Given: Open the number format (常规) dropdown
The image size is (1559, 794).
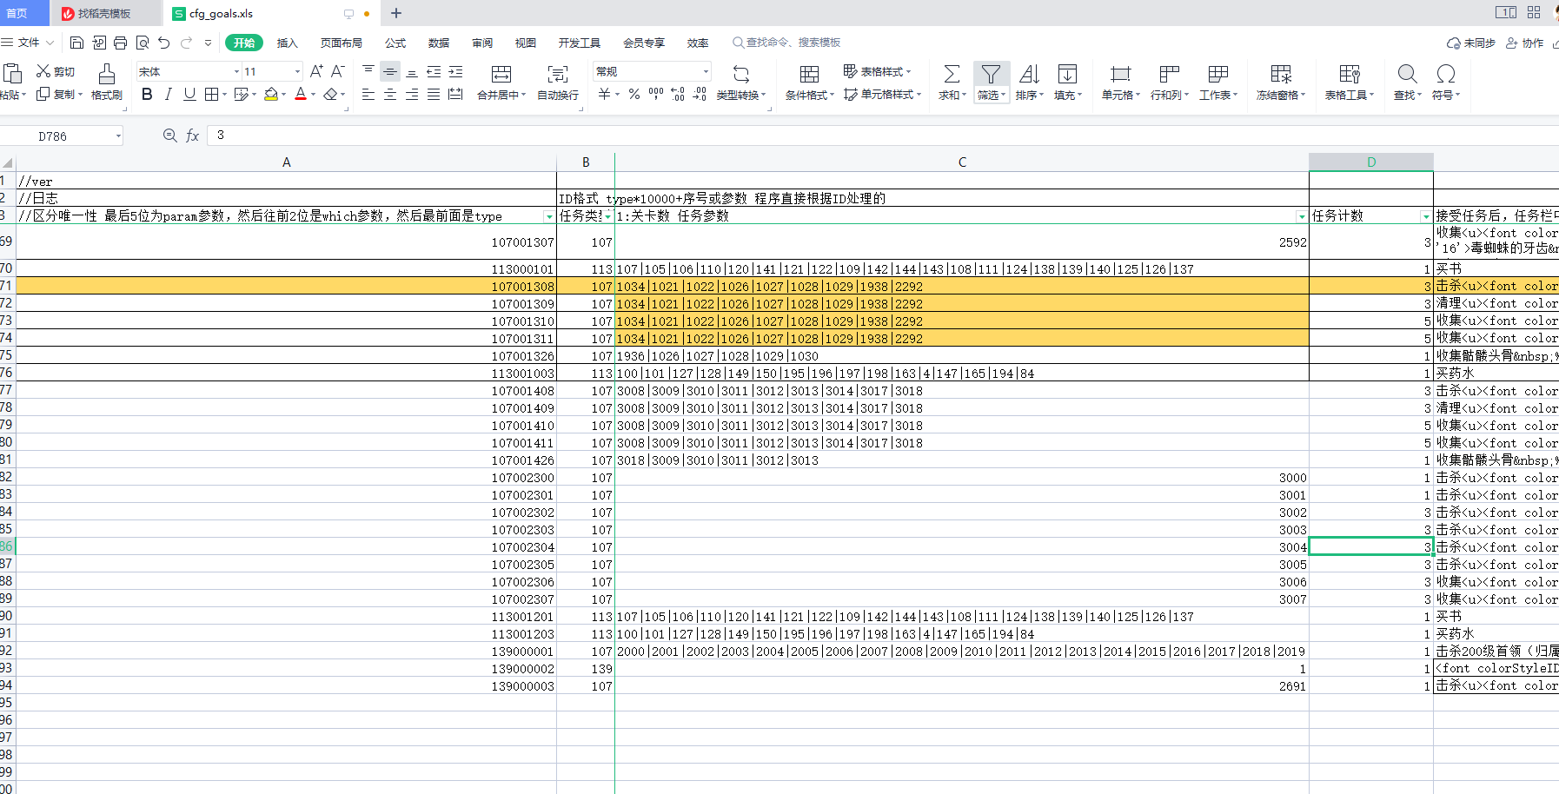Looking at the screenshot, I should [706, 72].
